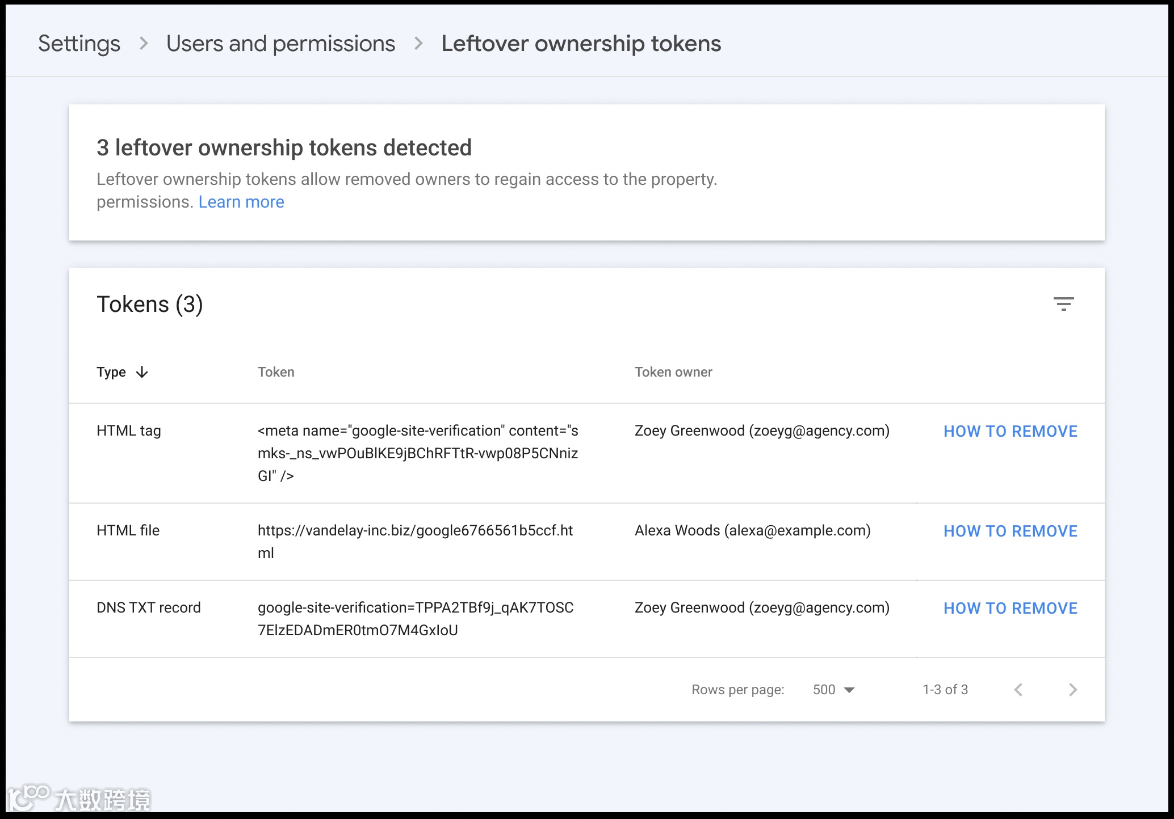Click HOW TO REMOVE for HTML tag
Image resolution: width=1174 pixels, height=819 pixels.
1010,431
